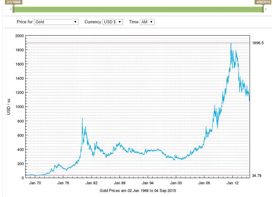Click the Jan 12 x-axis label

232,183
